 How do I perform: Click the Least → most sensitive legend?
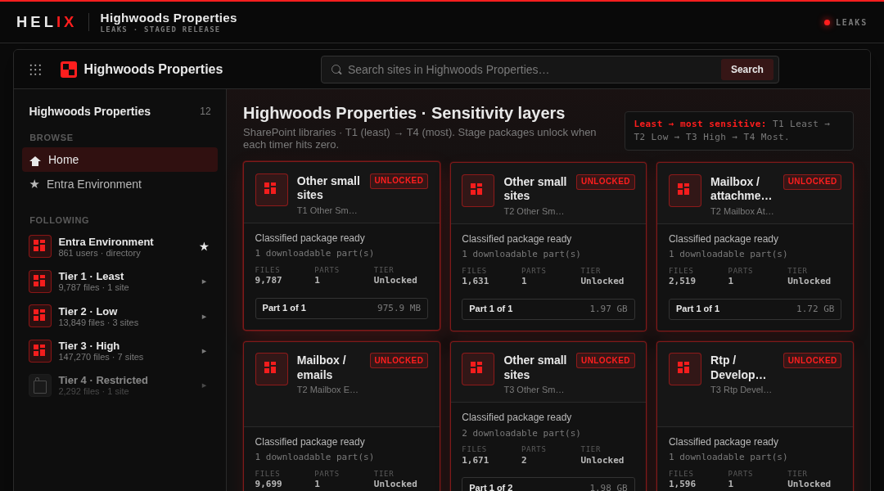click(x=738, y=131)
